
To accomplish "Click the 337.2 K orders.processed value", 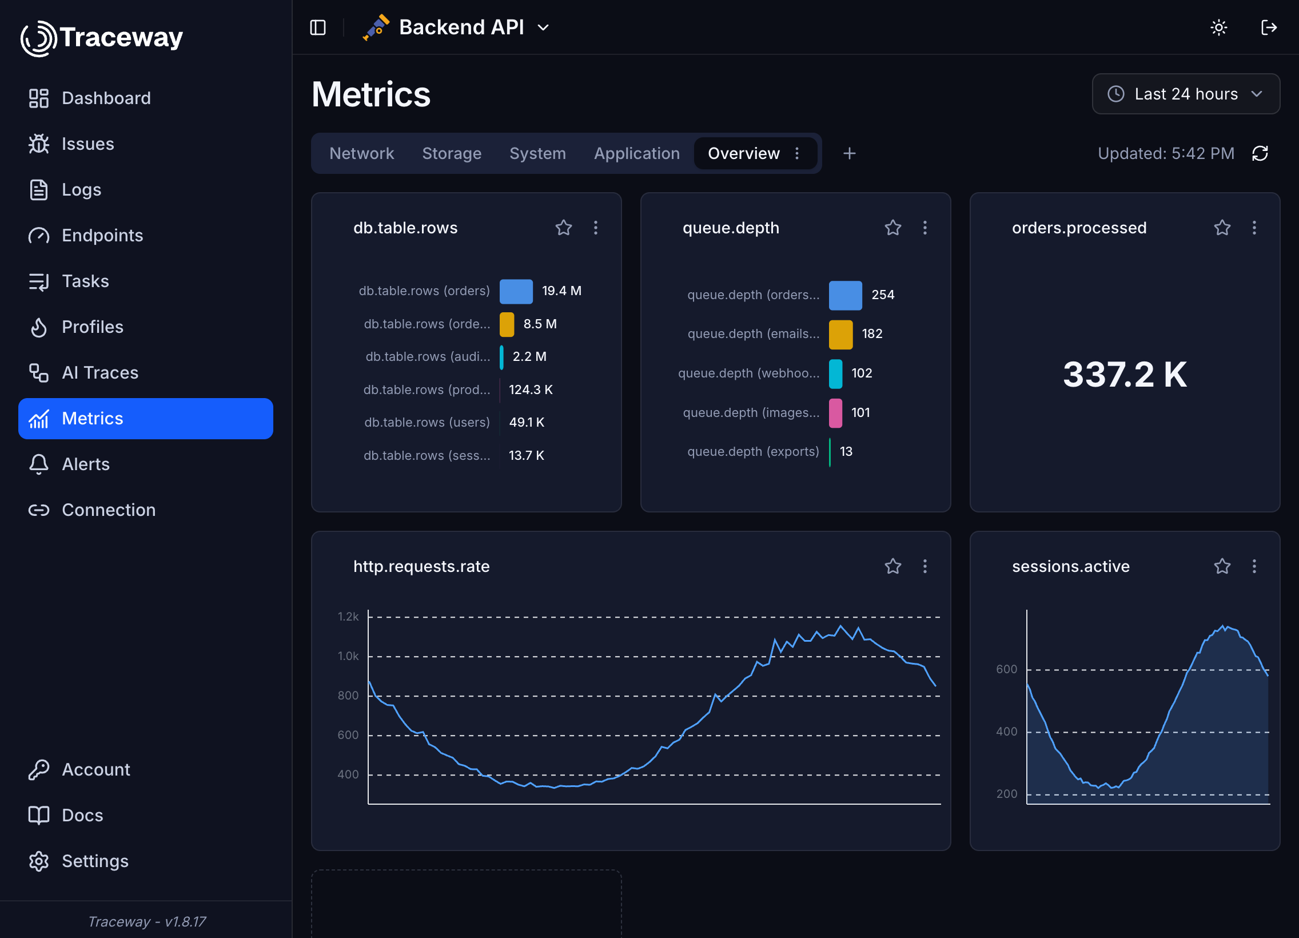I will tap(1125, 375).
